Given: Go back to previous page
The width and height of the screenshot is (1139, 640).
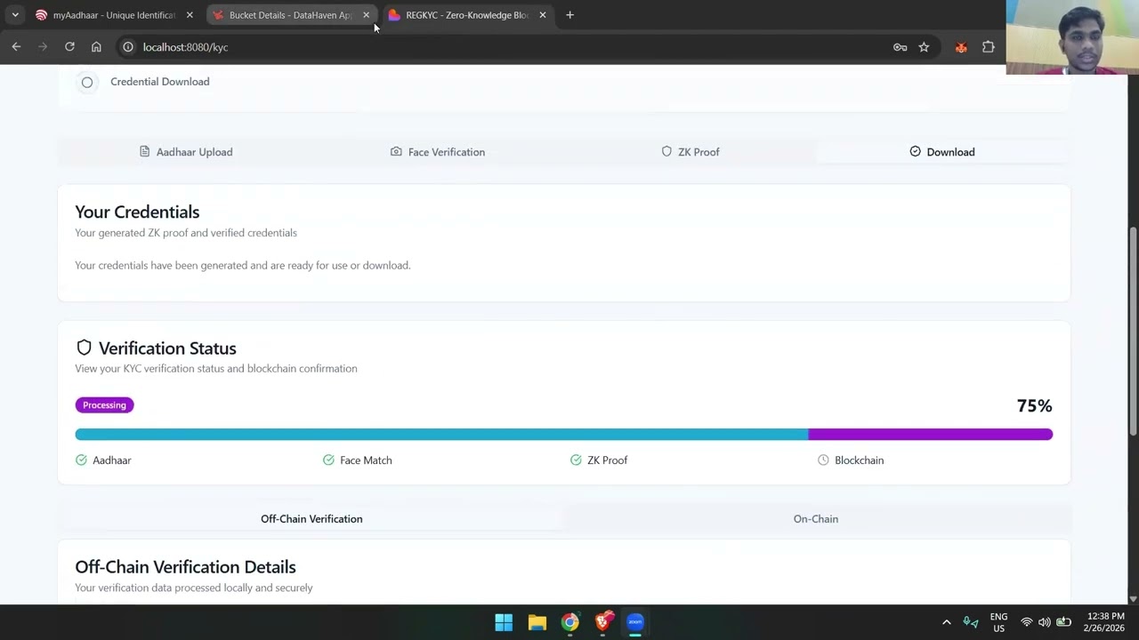Looking at the screenshot, I should (x=16, y=47).
